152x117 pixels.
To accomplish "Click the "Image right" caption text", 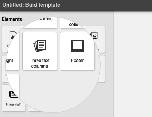I will [x=14, y=104].
